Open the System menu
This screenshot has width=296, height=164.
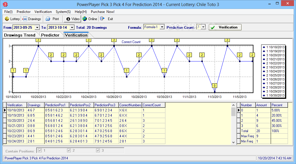pos(63,12)
